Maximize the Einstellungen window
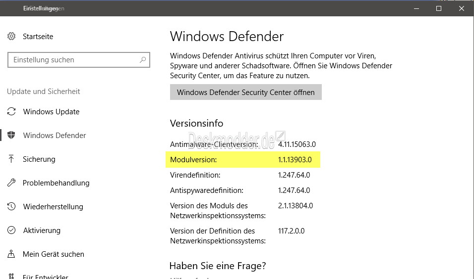This screenshot has height=279, width=474. [x=439, y=8]
